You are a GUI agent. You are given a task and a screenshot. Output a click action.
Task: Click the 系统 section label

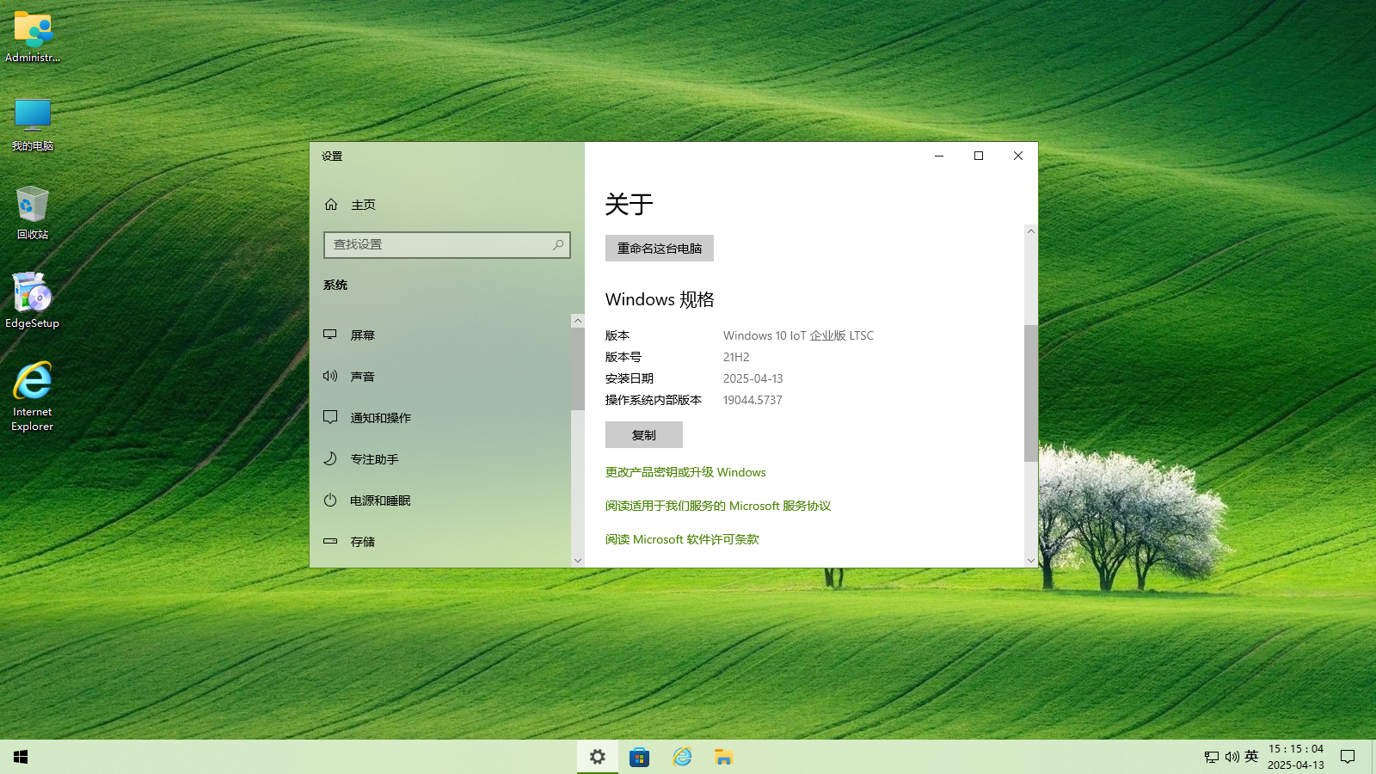[335, 285]
